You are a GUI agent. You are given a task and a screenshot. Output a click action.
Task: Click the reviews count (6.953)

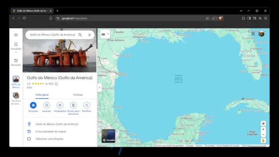[x=49, y=84]
